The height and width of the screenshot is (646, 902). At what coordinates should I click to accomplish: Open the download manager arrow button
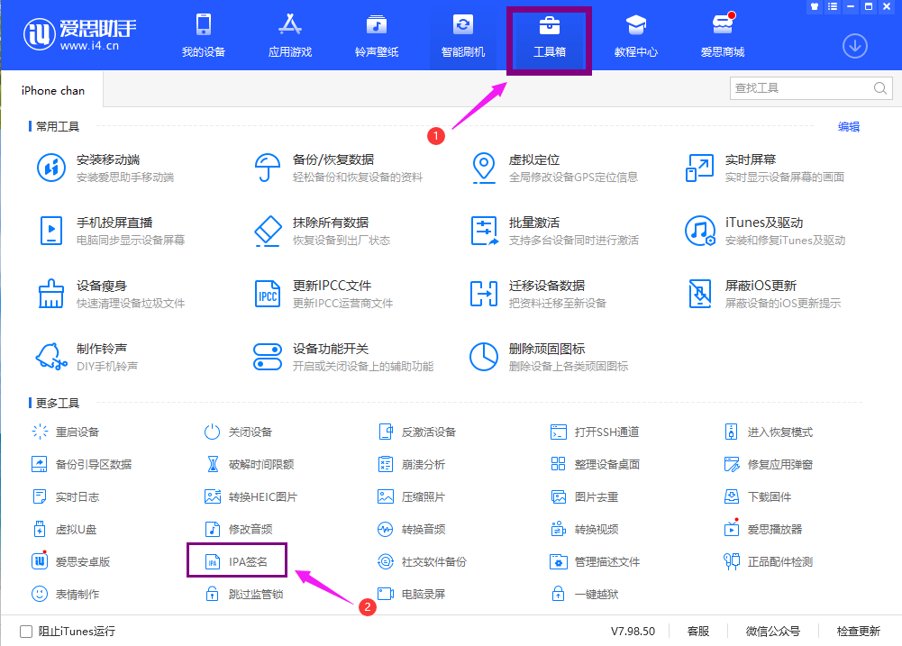(x=854, y=45)
